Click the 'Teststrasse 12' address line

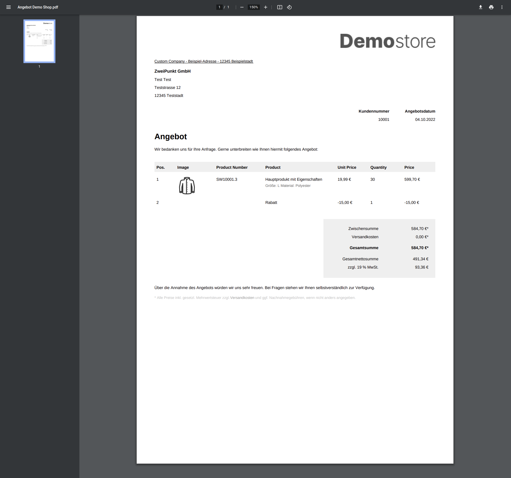click(x=167, y=88)
